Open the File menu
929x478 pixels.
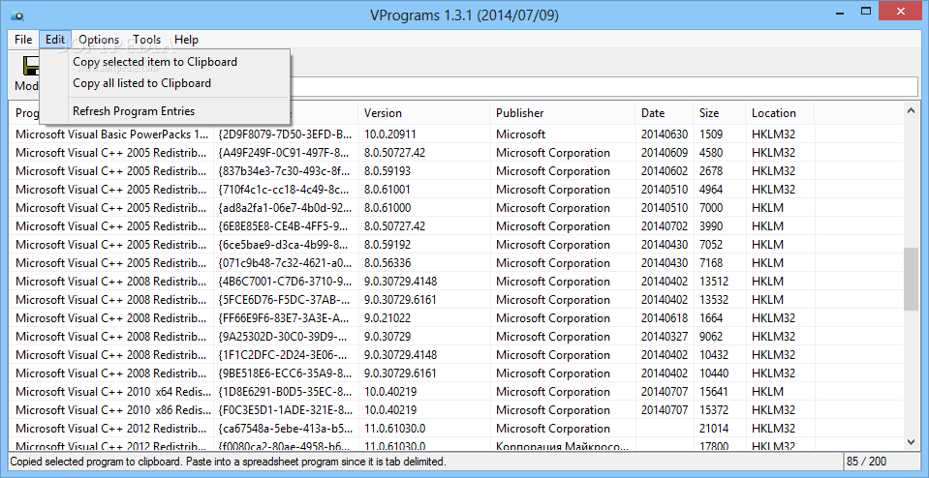pyautogui.click(x=23, y=40)
